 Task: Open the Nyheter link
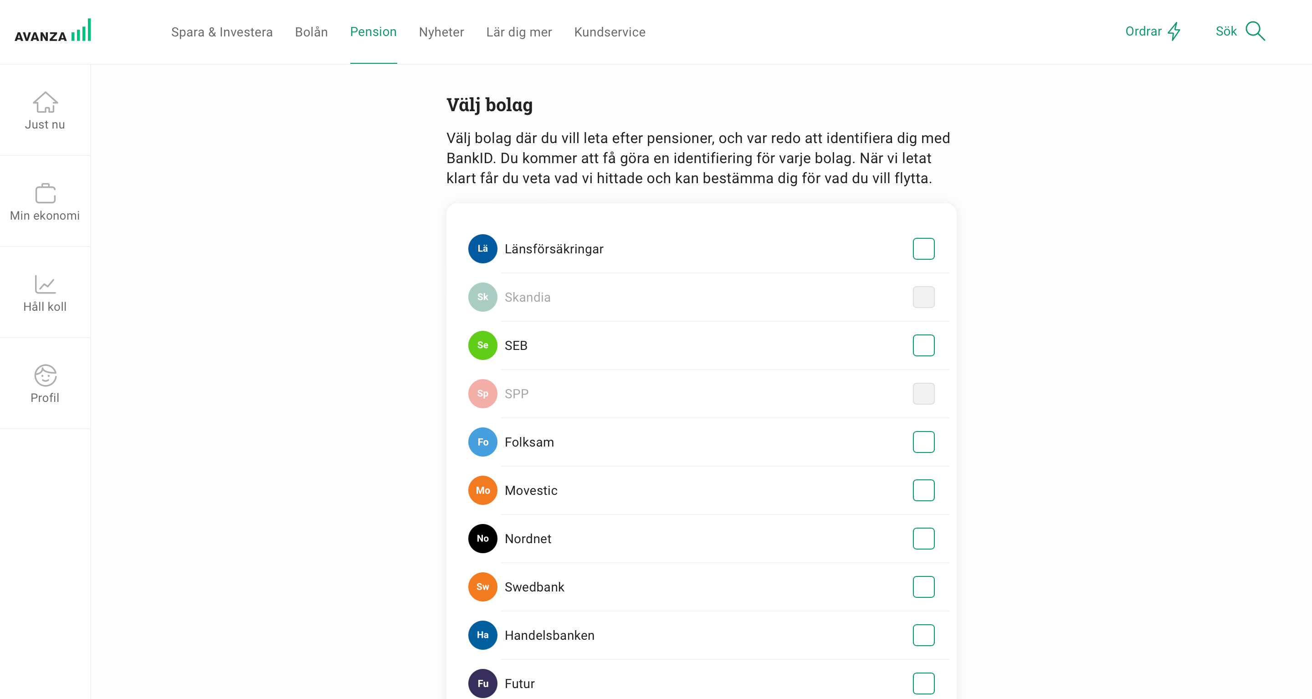441,32
